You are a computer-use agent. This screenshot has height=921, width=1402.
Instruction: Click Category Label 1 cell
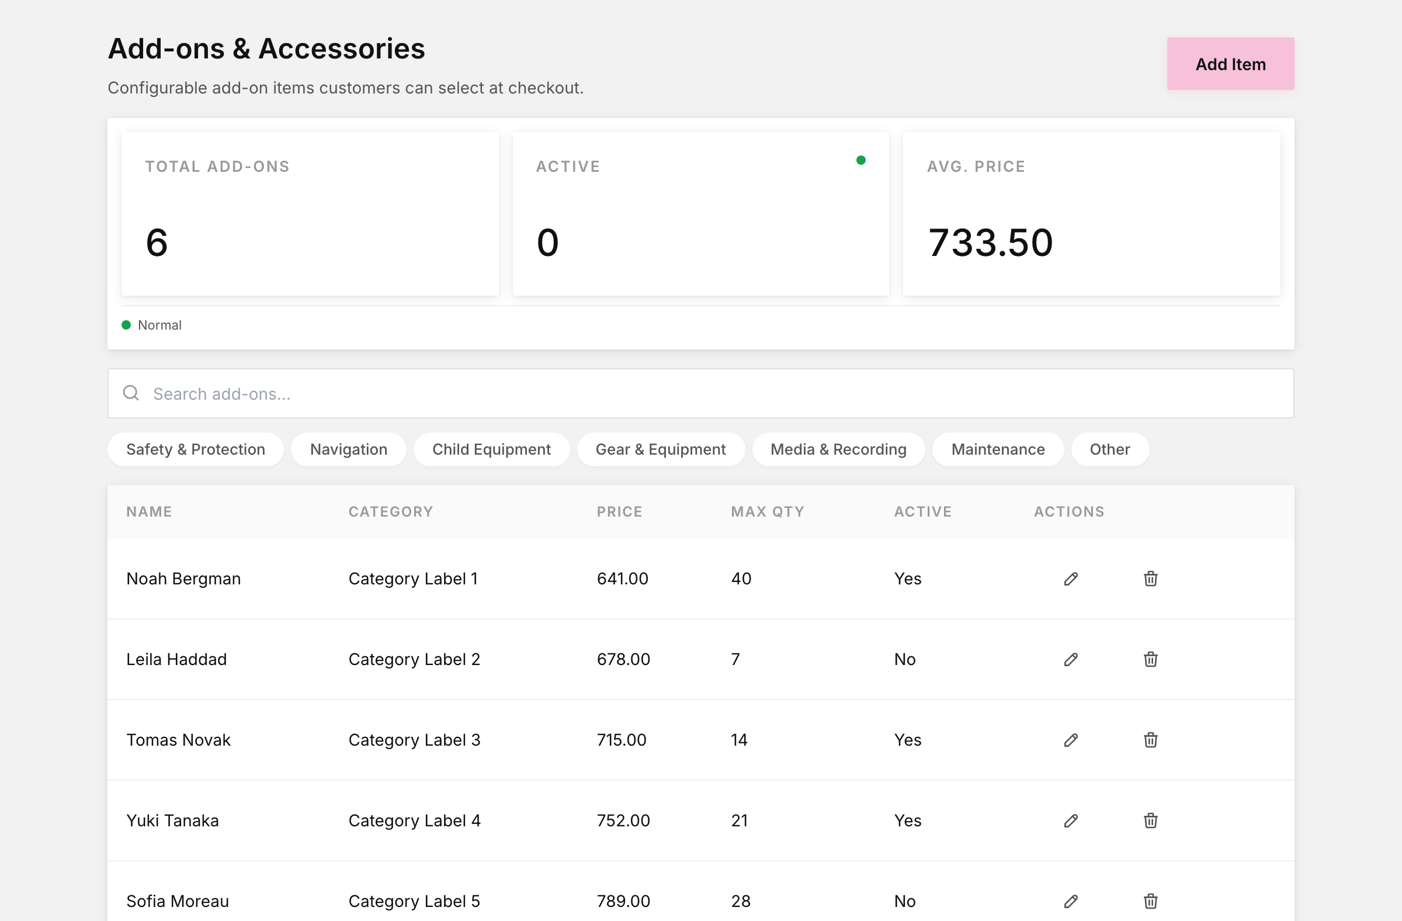413,579
